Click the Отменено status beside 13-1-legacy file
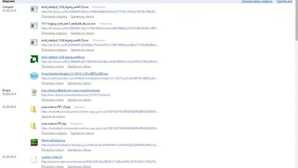This screenshot has height=168, width=298. click(x=106, y=24)
